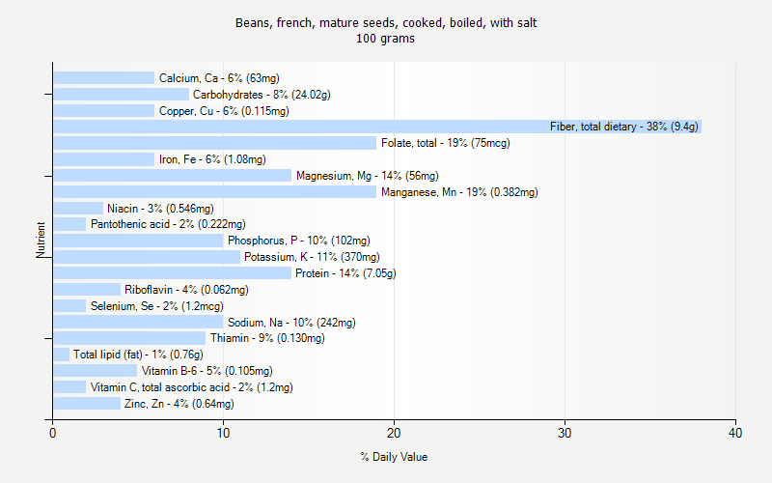The width and height of the screenshot is (772, 483).
Task: Click the chart title text
Action: tap(386, 22)
